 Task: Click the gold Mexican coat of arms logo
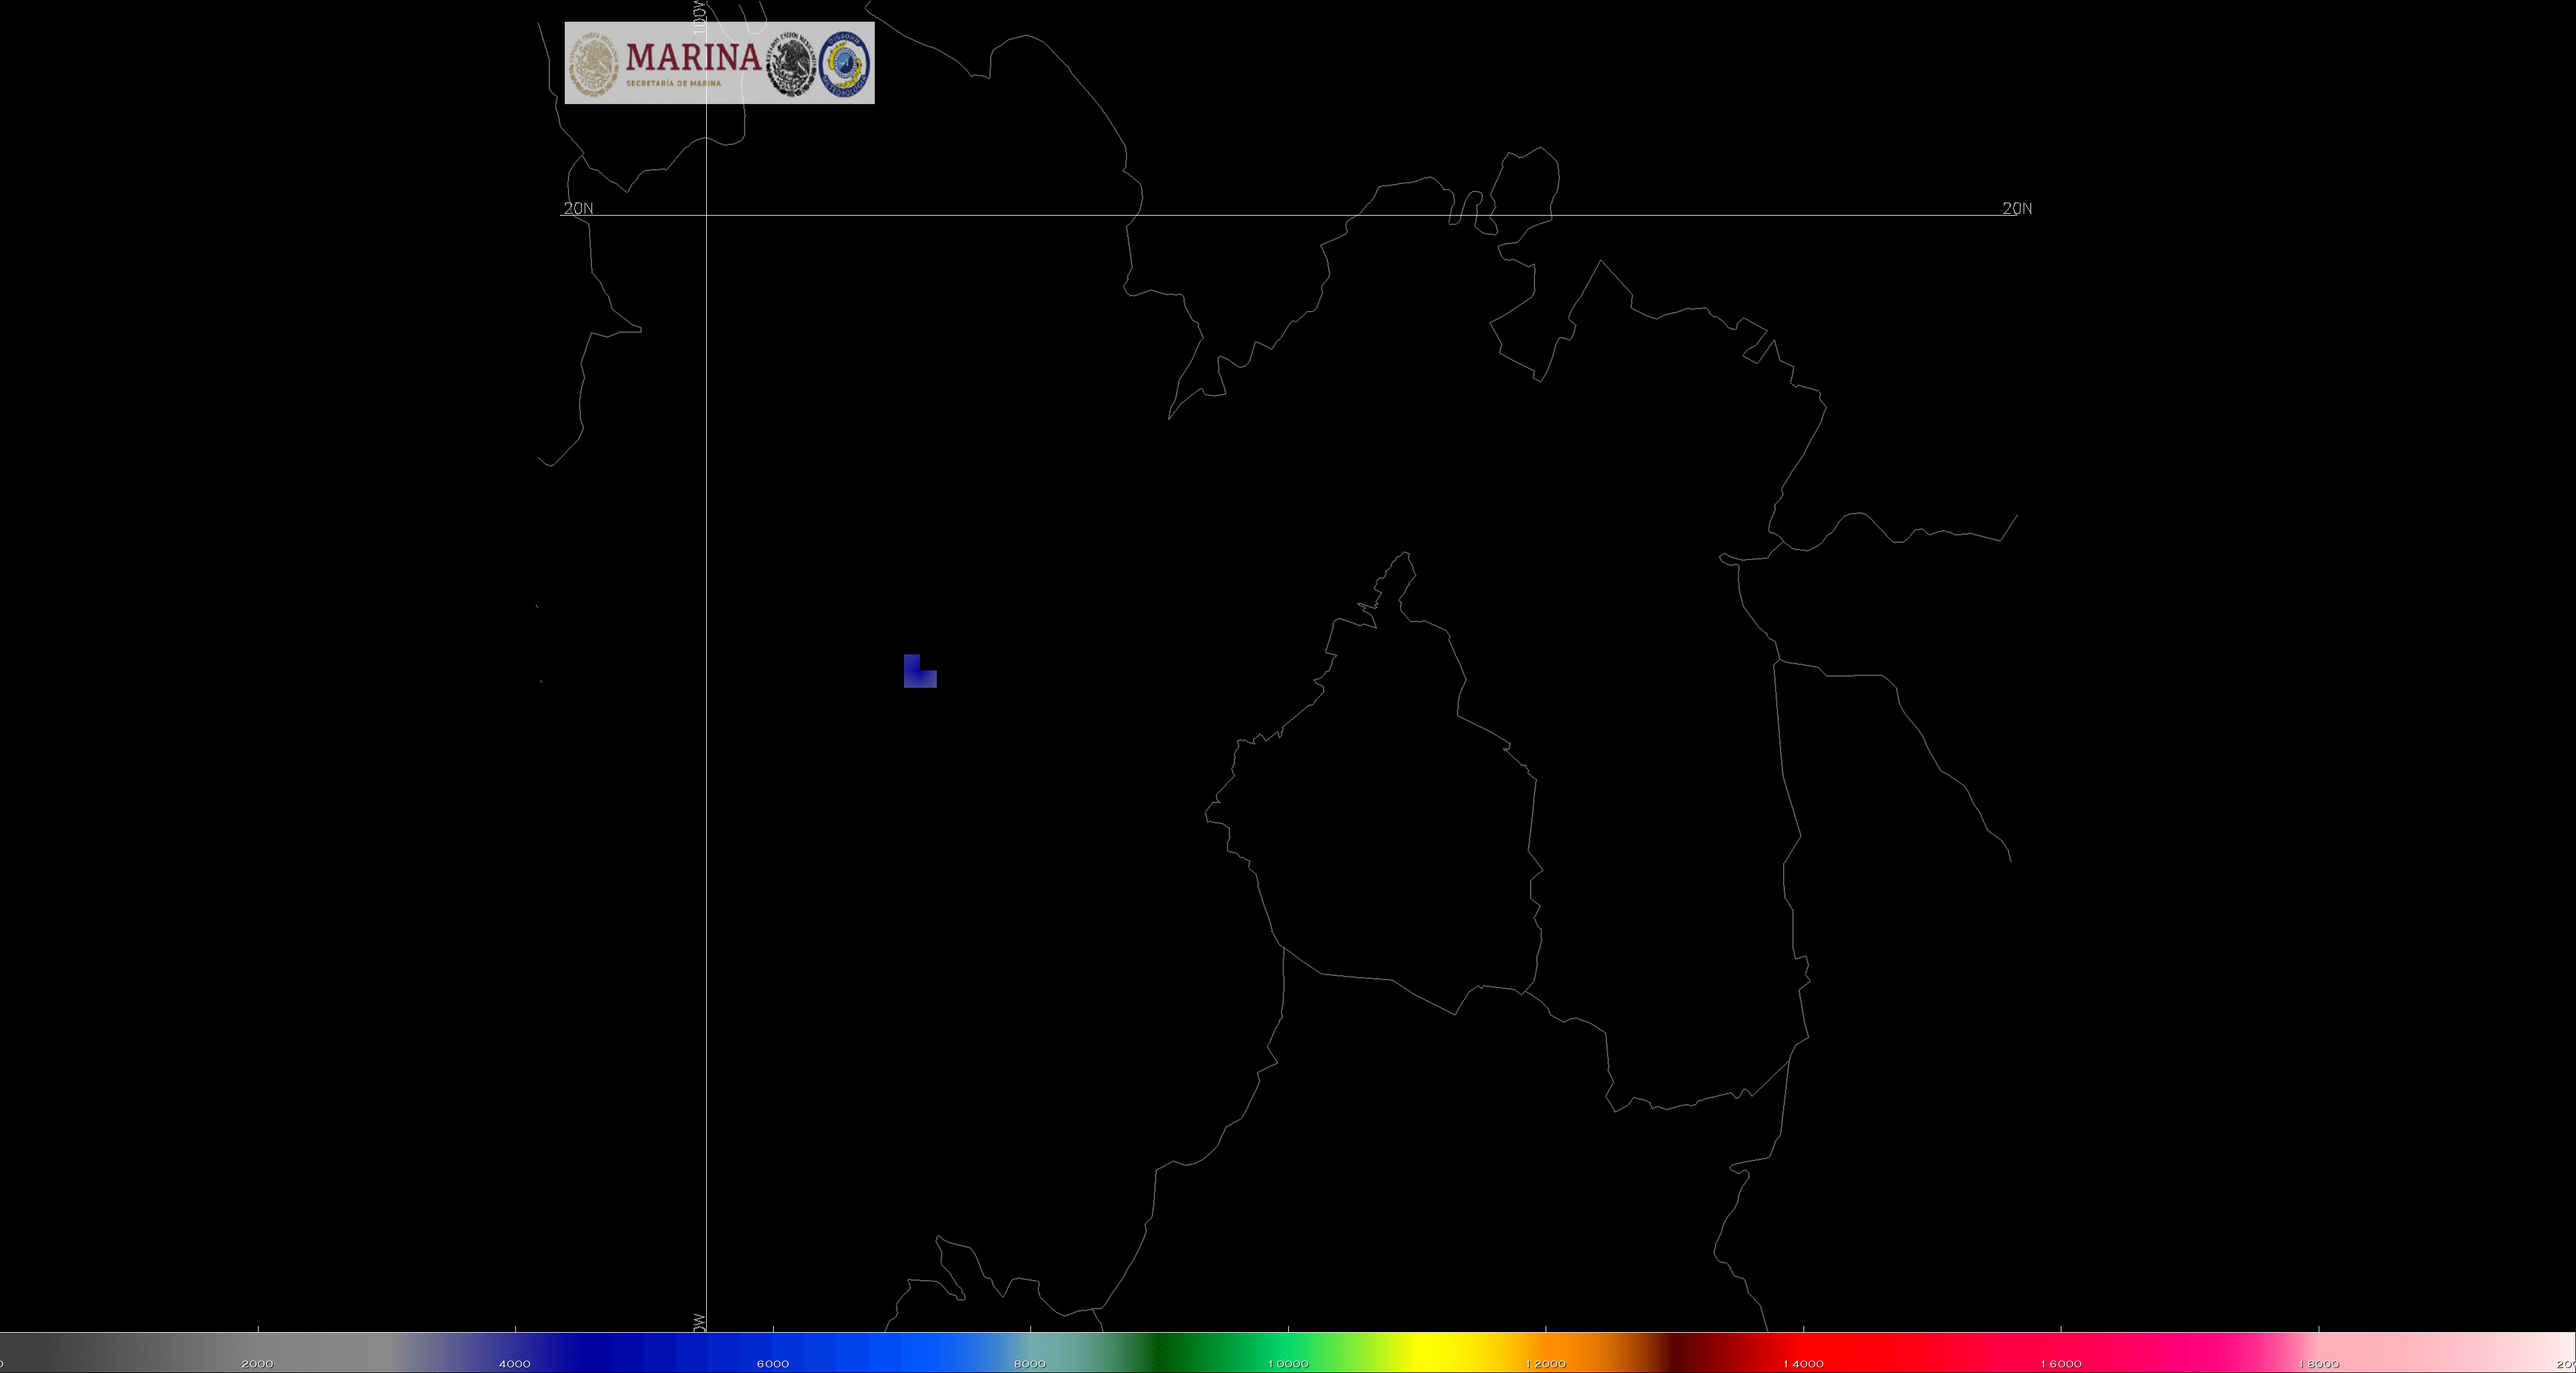(594, 63)
